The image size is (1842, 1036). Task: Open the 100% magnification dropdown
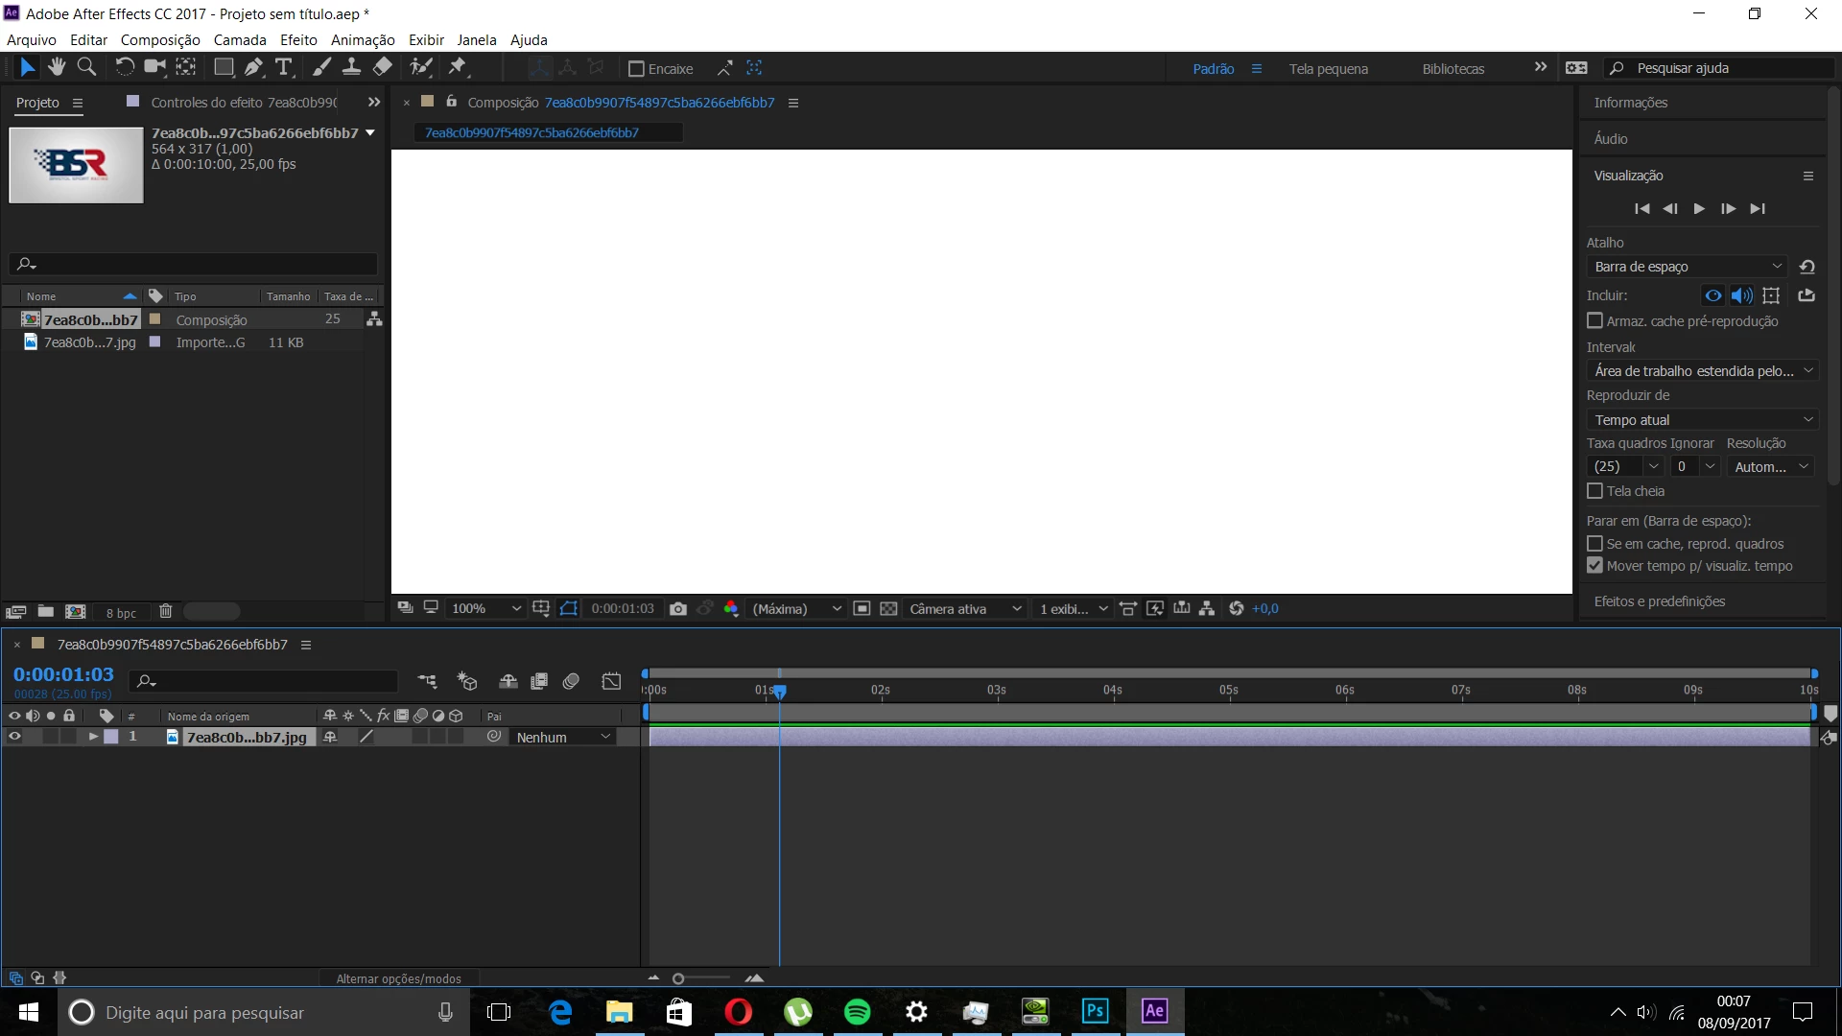pos(486,608)
